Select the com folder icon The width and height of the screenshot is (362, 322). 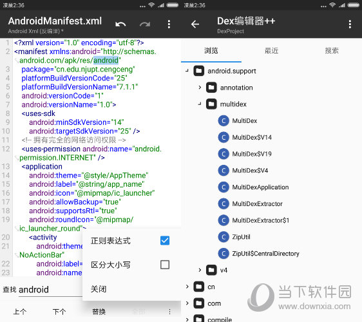[x=199, y=303]
